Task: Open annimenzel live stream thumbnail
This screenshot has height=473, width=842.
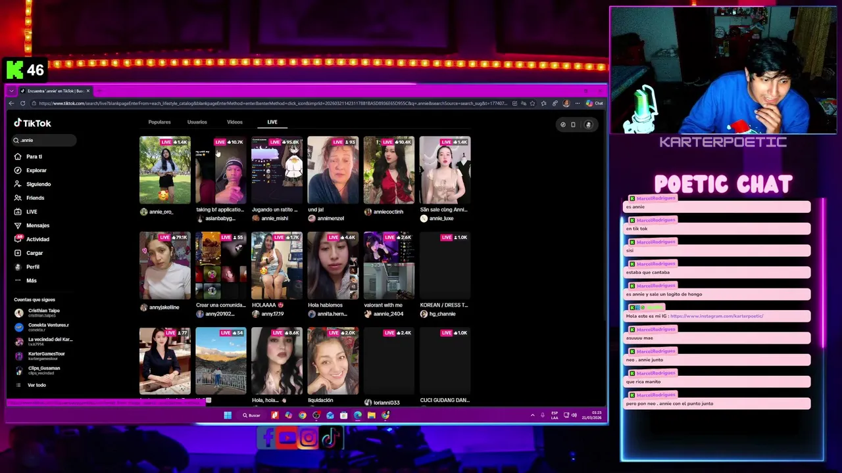Action: [x=332, y=170]
